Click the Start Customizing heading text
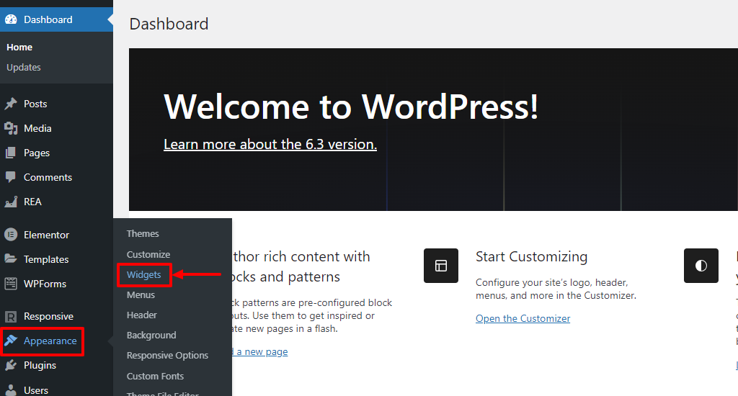The width and height of the screenshot is (738, 396). pyautogui.click(x=531, y=256)
